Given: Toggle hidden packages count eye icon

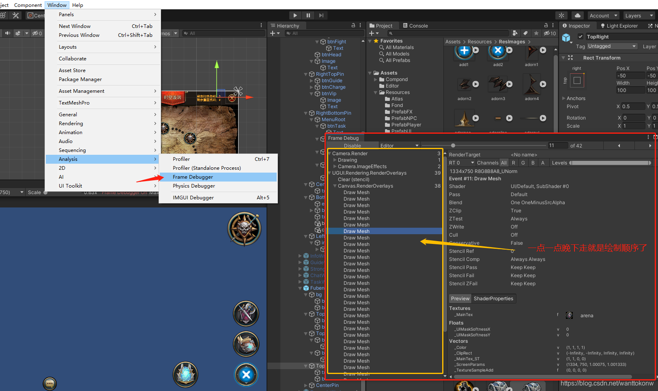Looking at the screenshot, I should [x=550, y=33].
